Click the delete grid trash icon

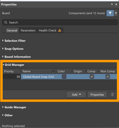[x=112, y=94]
